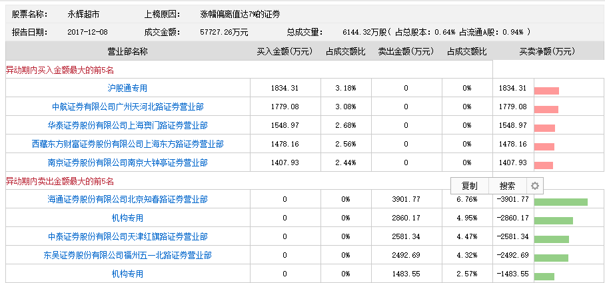The image size is (605, 283).
Task: Click the 4.47% share cell
Action: pyautogui.click(x=467, y=236)
